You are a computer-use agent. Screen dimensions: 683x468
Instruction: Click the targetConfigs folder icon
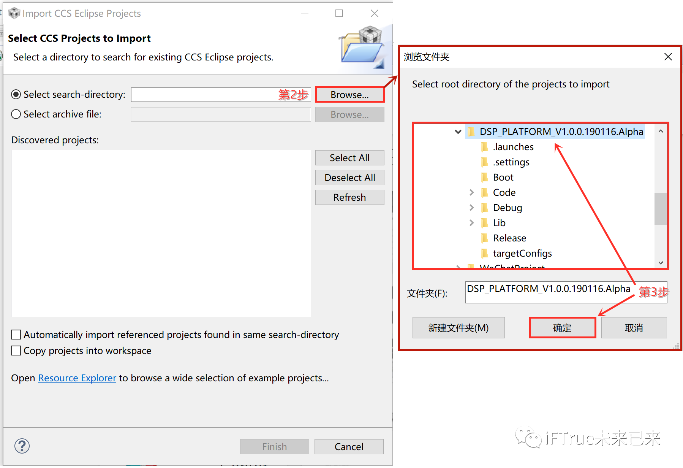(x=484, y=253)
